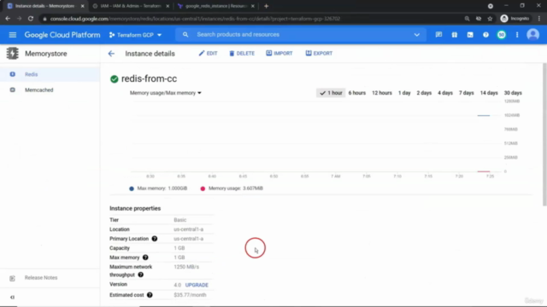Click the search magnifier icon in search bar
The width and height of the screenshot is (547, 307).
pos(185,34)
